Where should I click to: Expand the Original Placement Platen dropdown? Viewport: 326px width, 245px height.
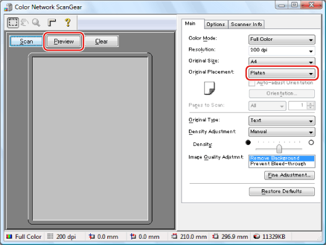(282, 73)
